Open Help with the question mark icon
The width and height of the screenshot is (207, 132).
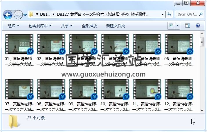coord(198,26)
